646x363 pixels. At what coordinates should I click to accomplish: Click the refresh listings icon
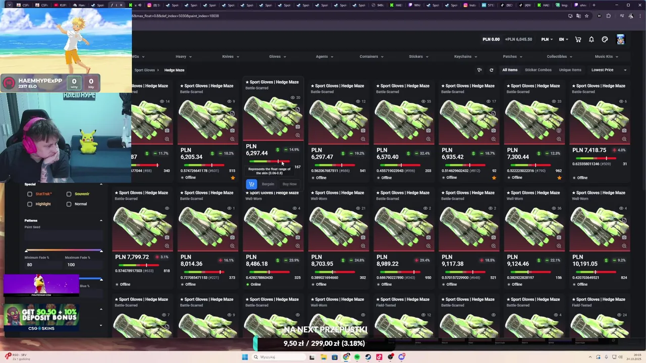click(491, 70)
